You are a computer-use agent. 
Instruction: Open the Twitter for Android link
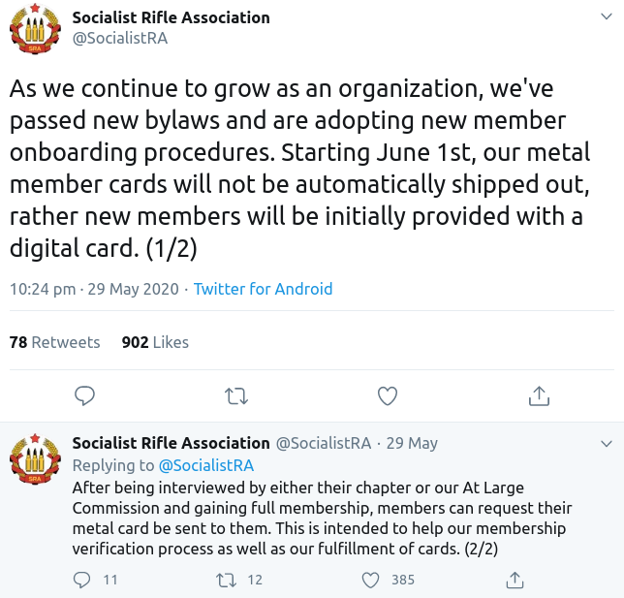pyautogui.click(x=263, y=289)
